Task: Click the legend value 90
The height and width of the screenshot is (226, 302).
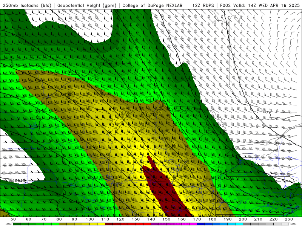Action: (x=74, y=219)
